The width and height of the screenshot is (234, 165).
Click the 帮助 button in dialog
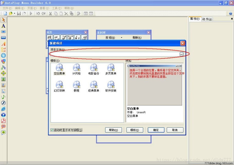(x=113, y=130)
